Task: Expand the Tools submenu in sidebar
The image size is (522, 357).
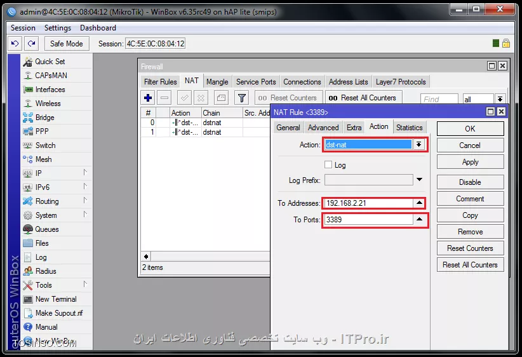Action: [85, 284]
